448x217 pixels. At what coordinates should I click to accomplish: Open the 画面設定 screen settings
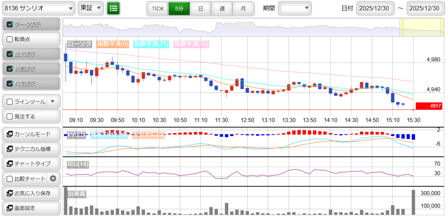point(31,208)
